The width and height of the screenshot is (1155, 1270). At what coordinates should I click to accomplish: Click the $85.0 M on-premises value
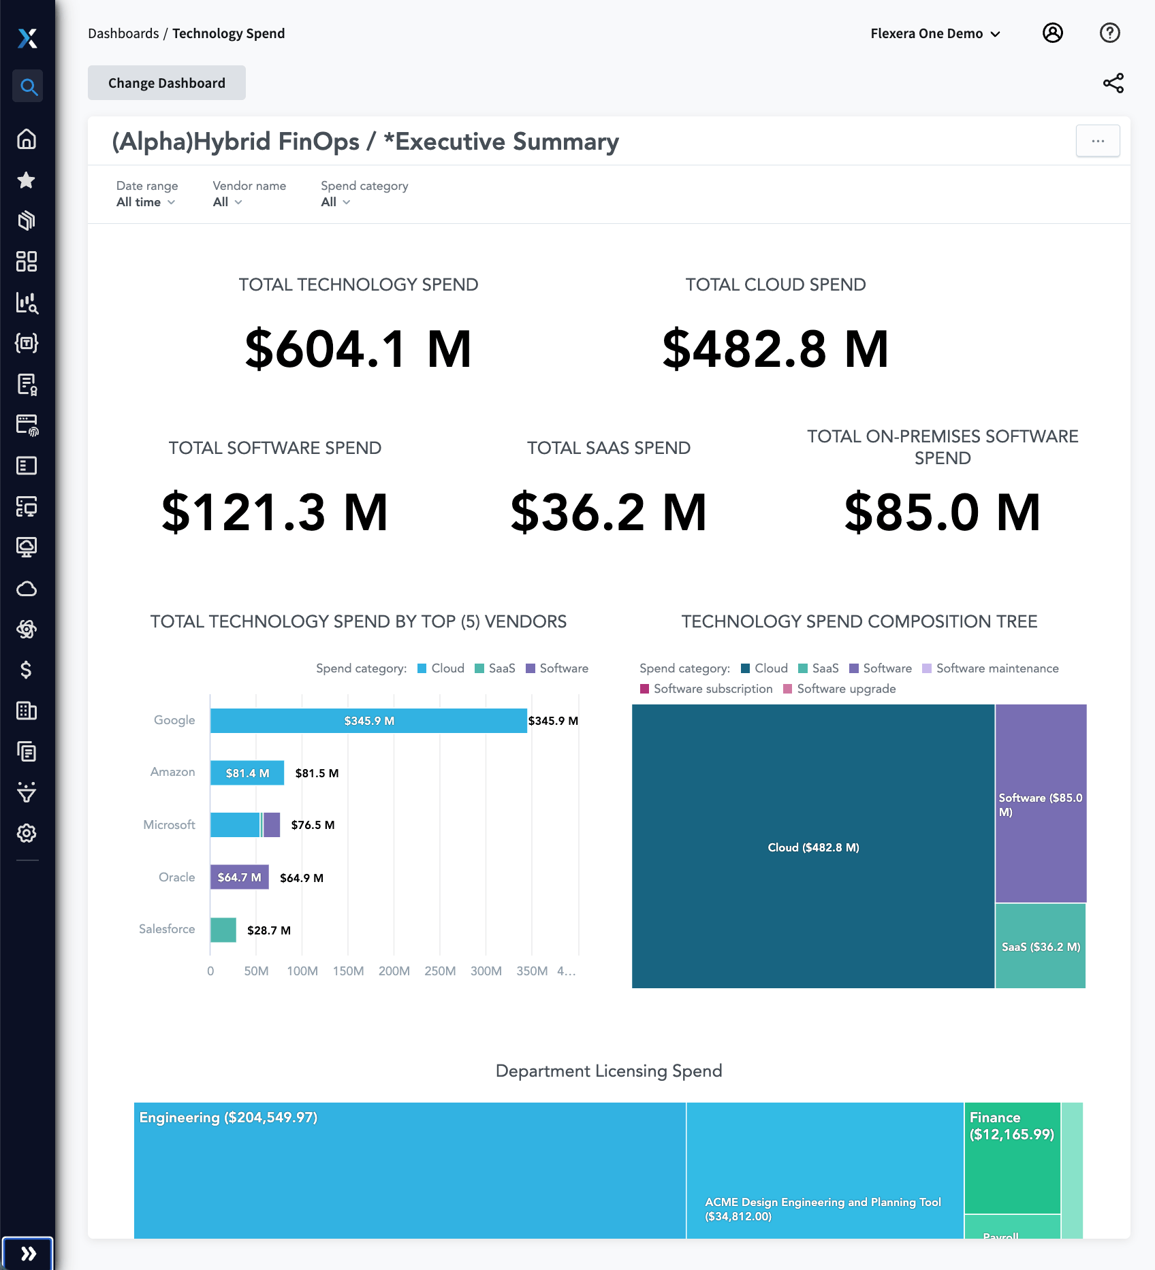[x=943, y=512]
